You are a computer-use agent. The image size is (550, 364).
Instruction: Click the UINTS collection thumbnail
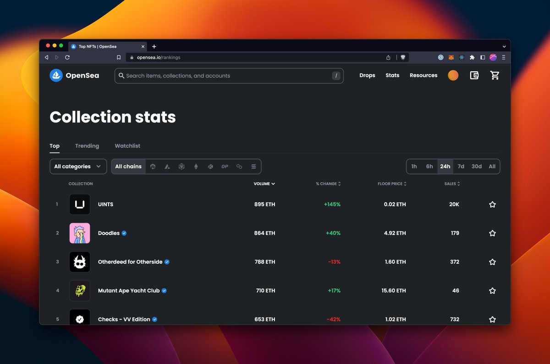80,204
